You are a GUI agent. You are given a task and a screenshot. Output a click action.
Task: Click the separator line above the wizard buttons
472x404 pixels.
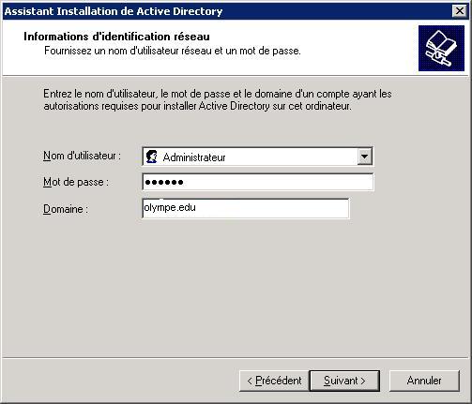tap(236, 357)
